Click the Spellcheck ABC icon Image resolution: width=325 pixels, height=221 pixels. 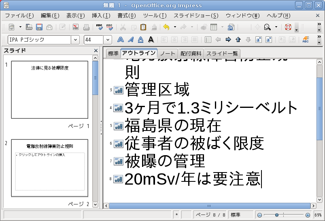click(100, 27)
